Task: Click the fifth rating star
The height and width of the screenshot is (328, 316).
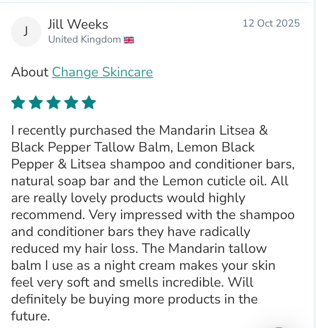Action: [89, 103]
